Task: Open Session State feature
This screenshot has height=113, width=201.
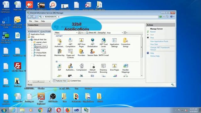Action: click(x=92, y=53)
